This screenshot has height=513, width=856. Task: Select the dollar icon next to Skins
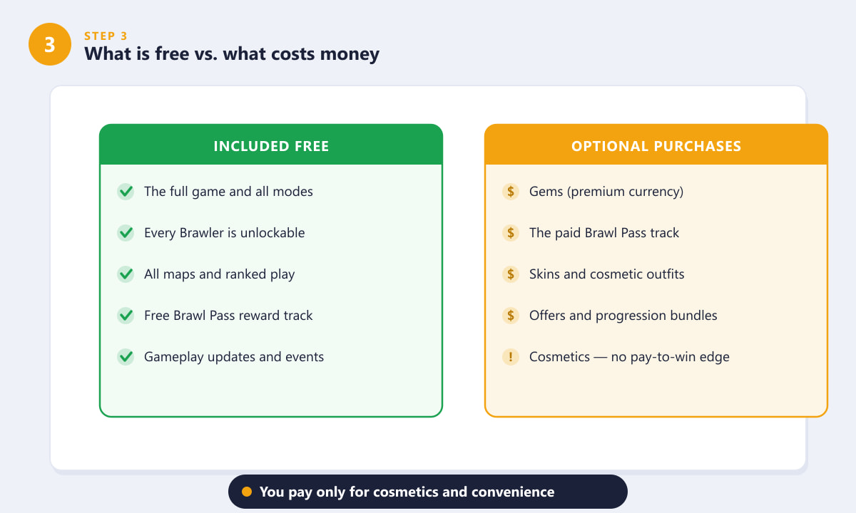(511, 274)
